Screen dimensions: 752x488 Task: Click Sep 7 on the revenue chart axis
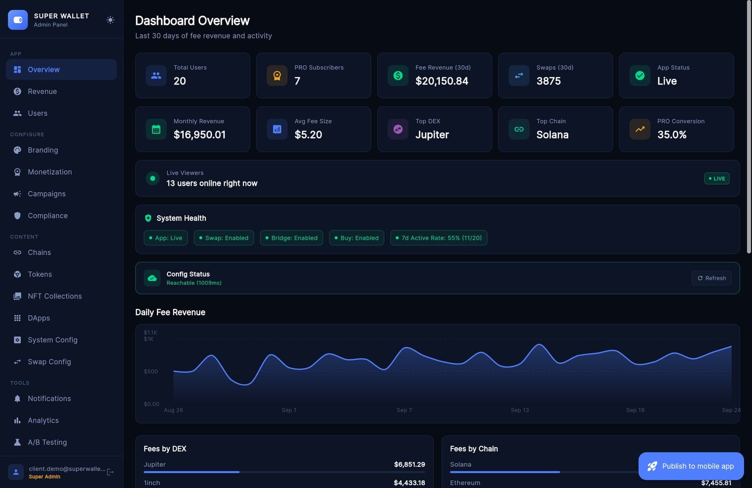(x=404, y=410)
